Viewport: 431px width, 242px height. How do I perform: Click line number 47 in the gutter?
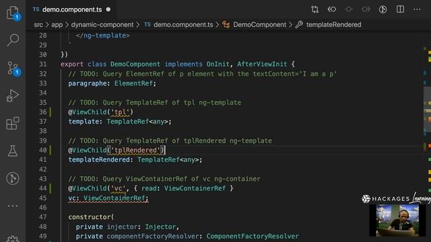(x=43, y=217)
